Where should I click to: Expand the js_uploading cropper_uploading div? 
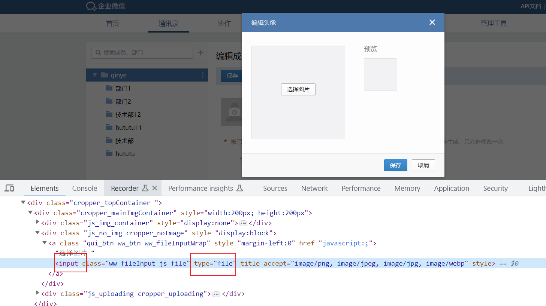point(37,293)
